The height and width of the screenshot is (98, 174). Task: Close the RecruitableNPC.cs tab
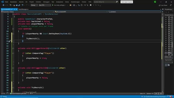click(16, 9)
